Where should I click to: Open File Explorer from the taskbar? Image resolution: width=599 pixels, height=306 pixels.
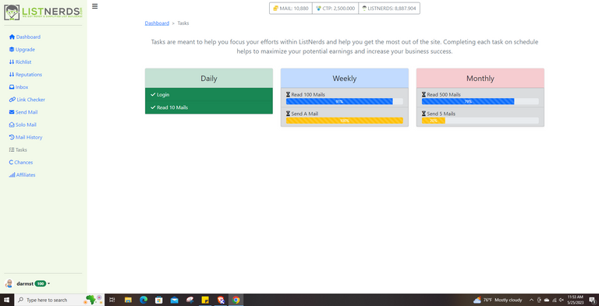128,300
